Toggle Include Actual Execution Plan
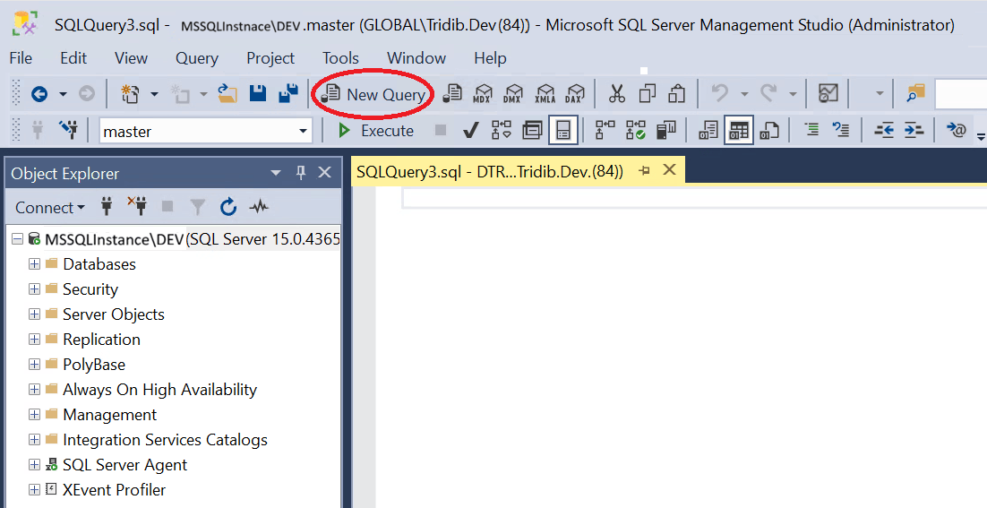Image resolution: width=987 pixels, height=508 pixels. click(605, 130)
